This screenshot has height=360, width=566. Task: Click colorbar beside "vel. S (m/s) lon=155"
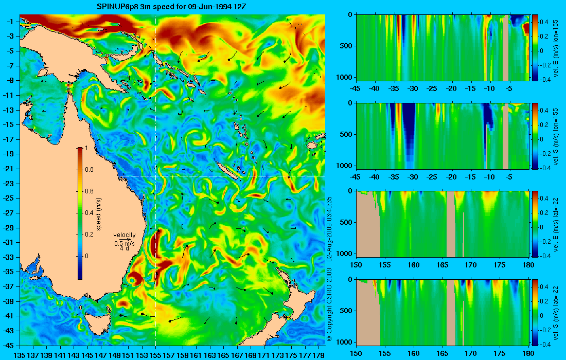click(x=535, y=136)
